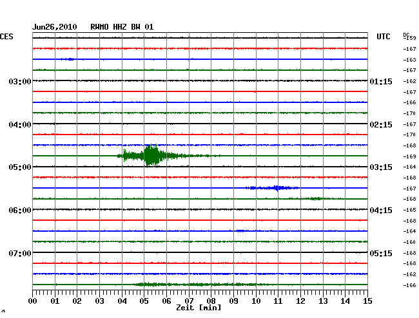Click the 01:15 UTC time label

click(381, 81)
